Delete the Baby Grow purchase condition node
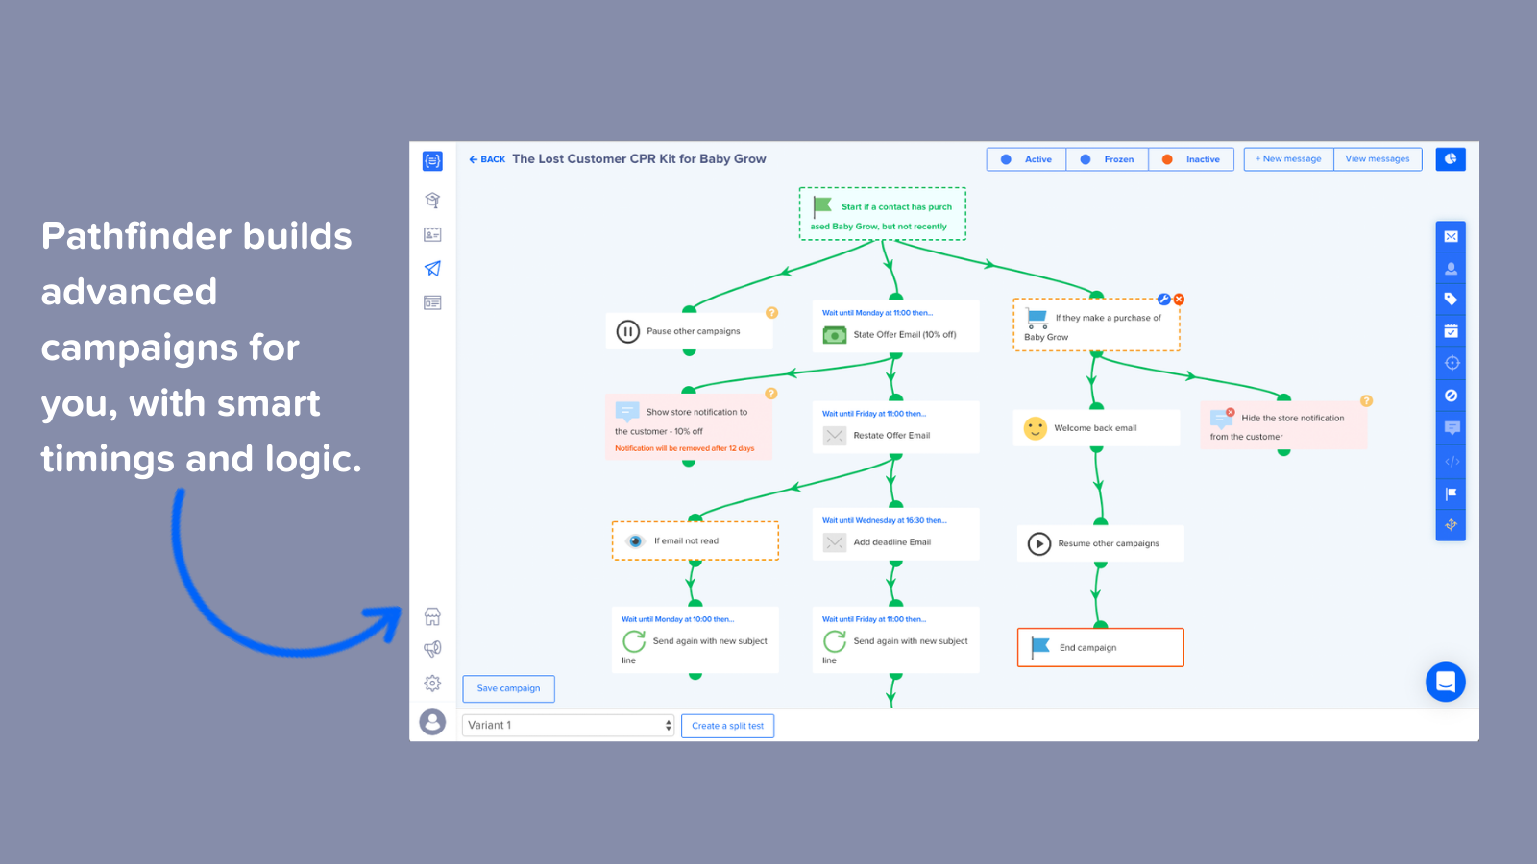 [x=1179, y=300]
